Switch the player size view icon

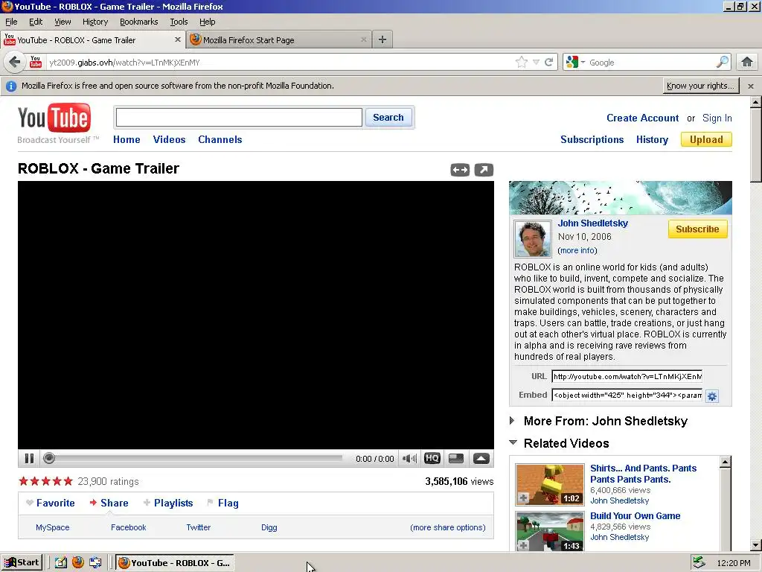coord(456,458)
